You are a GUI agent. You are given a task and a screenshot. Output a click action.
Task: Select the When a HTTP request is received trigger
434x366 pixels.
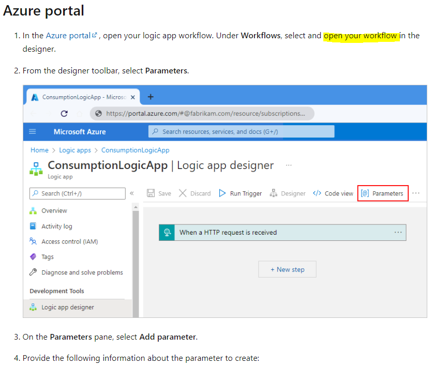(282, 233)
